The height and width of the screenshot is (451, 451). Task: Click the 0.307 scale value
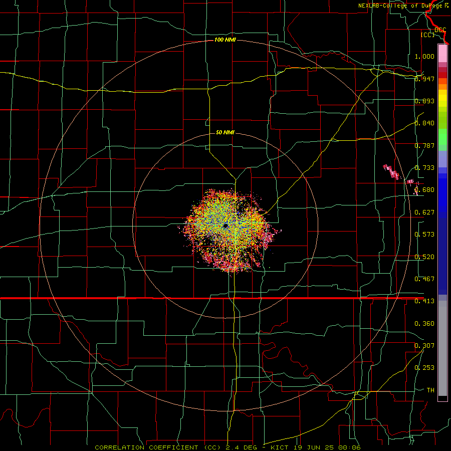[x=424, y=346]
